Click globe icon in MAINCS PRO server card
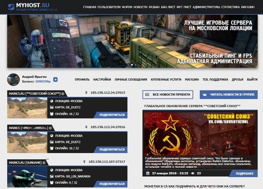The height and width of the screenshot is (189, 263). (52, 136)
